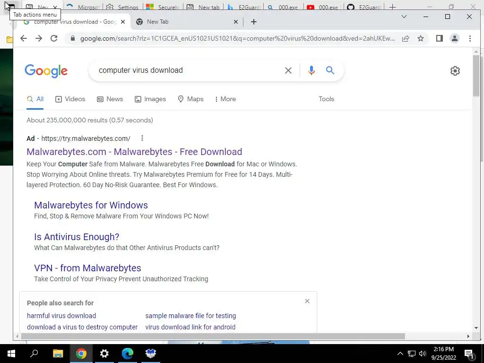Click the vertical scrollbar thumb
Viewport: 484px width, 363px height.
[x=476, y=76]
